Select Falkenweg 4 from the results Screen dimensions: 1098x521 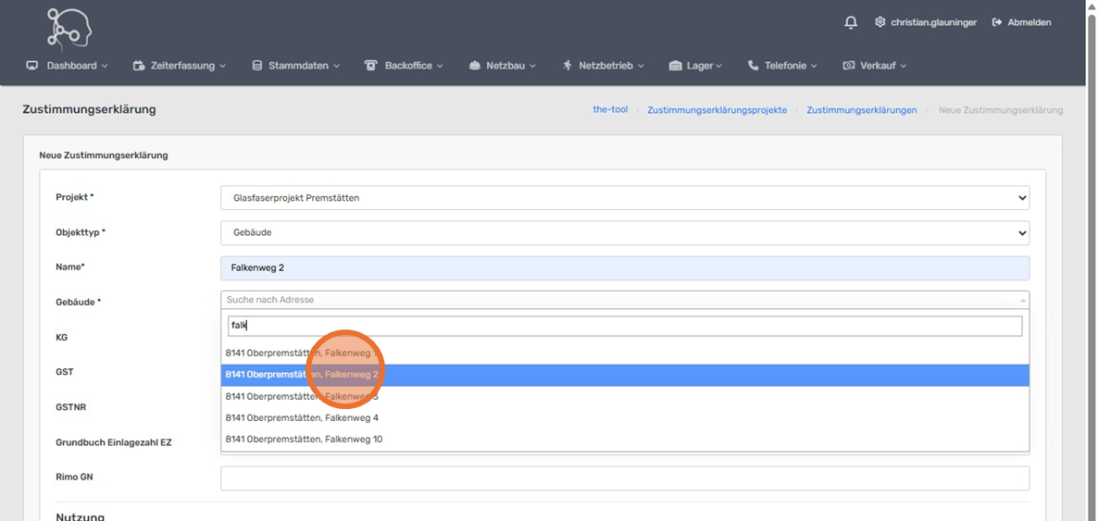[x=302, y=417]
